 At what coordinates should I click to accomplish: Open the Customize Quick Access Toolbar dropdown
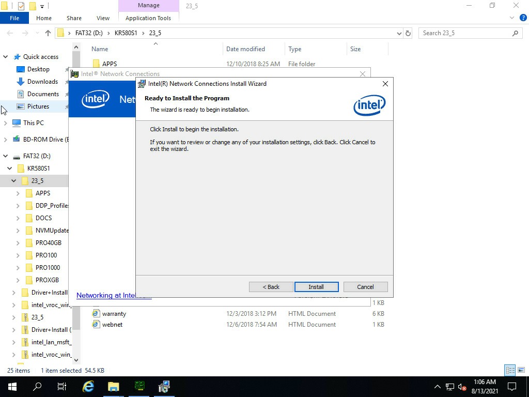(x=42, y=6)
